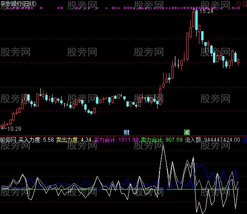Click the 15.24 high price label
Image resolution: width=247 pixels, height=214 pixels.
click(x=206, y=11)
